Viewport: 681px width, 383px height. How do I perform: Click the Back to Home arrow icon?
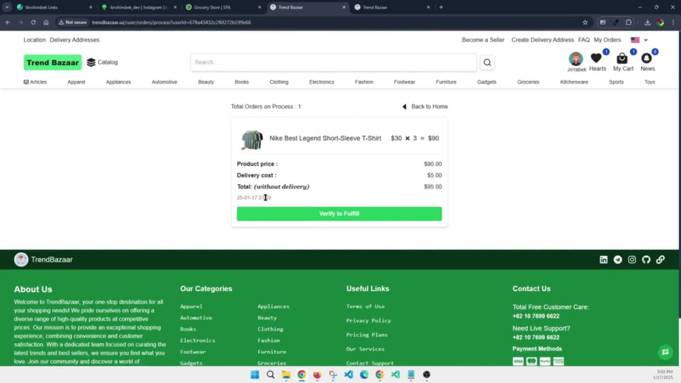pos(405,107)
